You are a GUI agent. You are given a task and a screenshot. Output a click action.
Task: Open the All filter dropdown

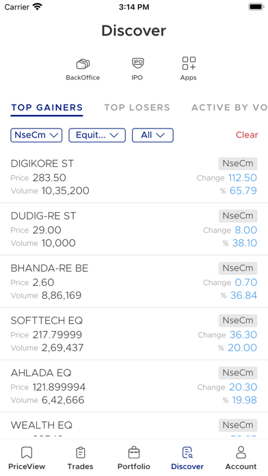coord(152,135)
